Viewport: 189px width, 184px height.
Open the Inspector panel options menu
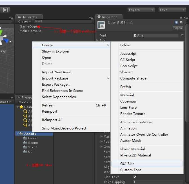pos(186,18)
